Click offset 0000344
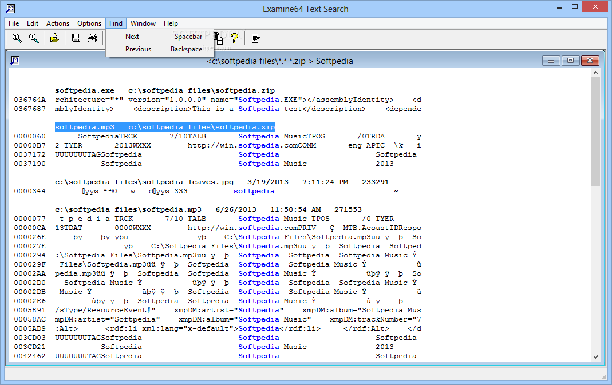 30,192
